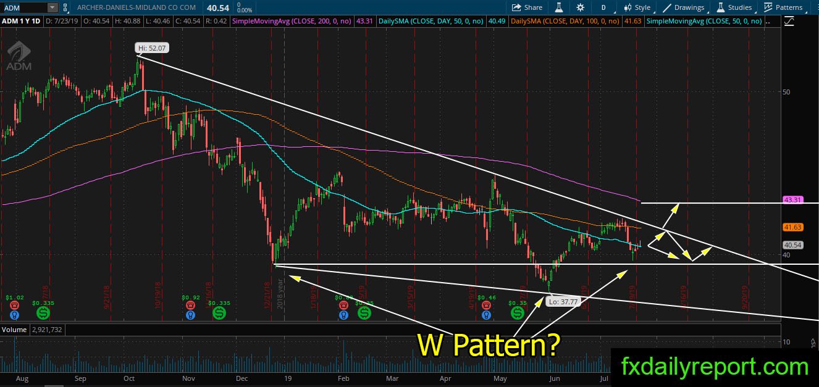
Task: Click the DailySMA (CLOSE, DAY, 100) study label
Action: click(565, 21)
